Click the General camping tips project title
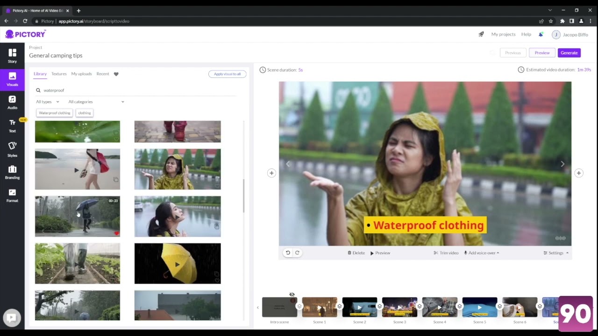The height and width of the screenshot is (336, 598). pos(56,56)
